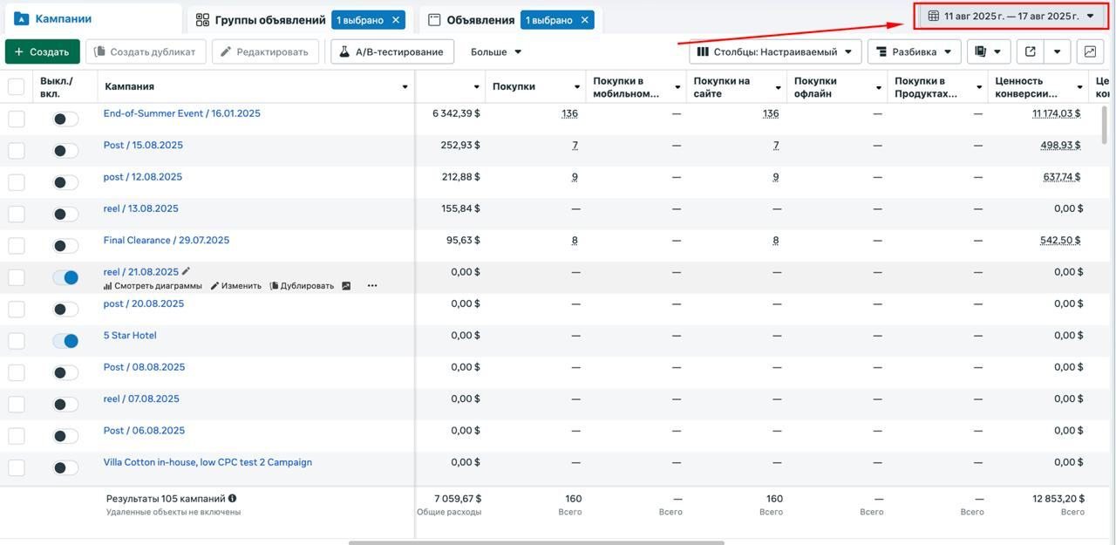Check the box for post / 12.08.2025
The height and width of the screenshot is (545, 1116).
coord(17,182)
